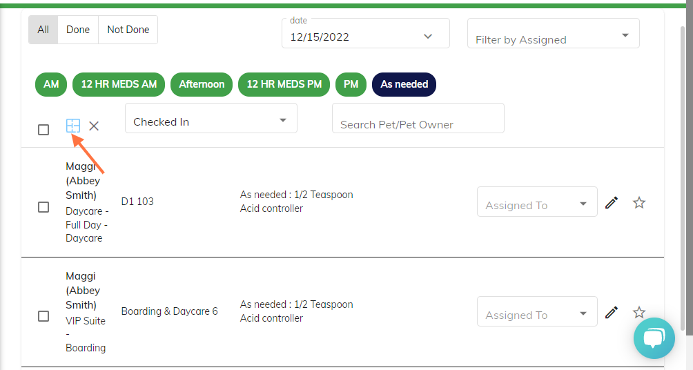The width and height of the screenshot is (693, 370).
Task: Click the X clear icon near grid icon
Action: click(94, 126)
